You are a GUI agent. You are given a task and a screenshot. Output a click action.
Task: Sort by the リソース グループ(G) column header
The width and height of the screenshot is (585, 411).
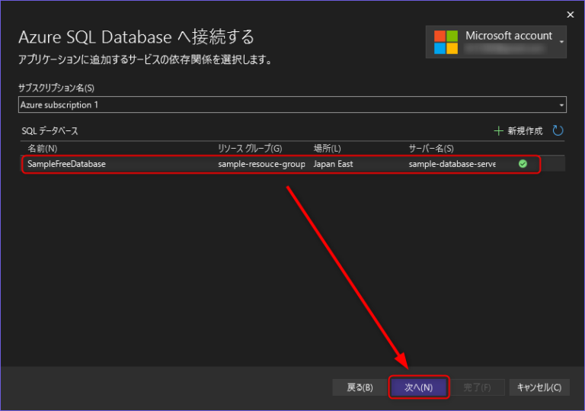[250, 148]
